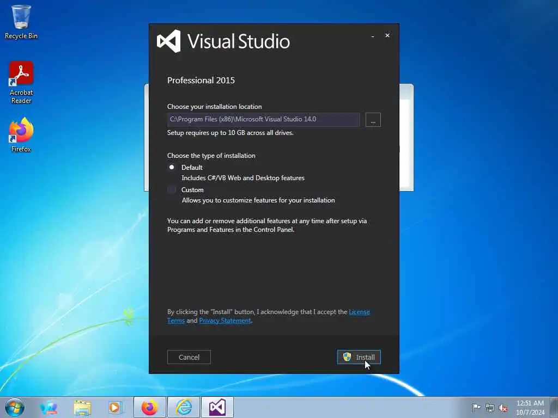Launch Windows Media Player from taskbar
This screenshot has height=418, width=558.
coord(116,408)
